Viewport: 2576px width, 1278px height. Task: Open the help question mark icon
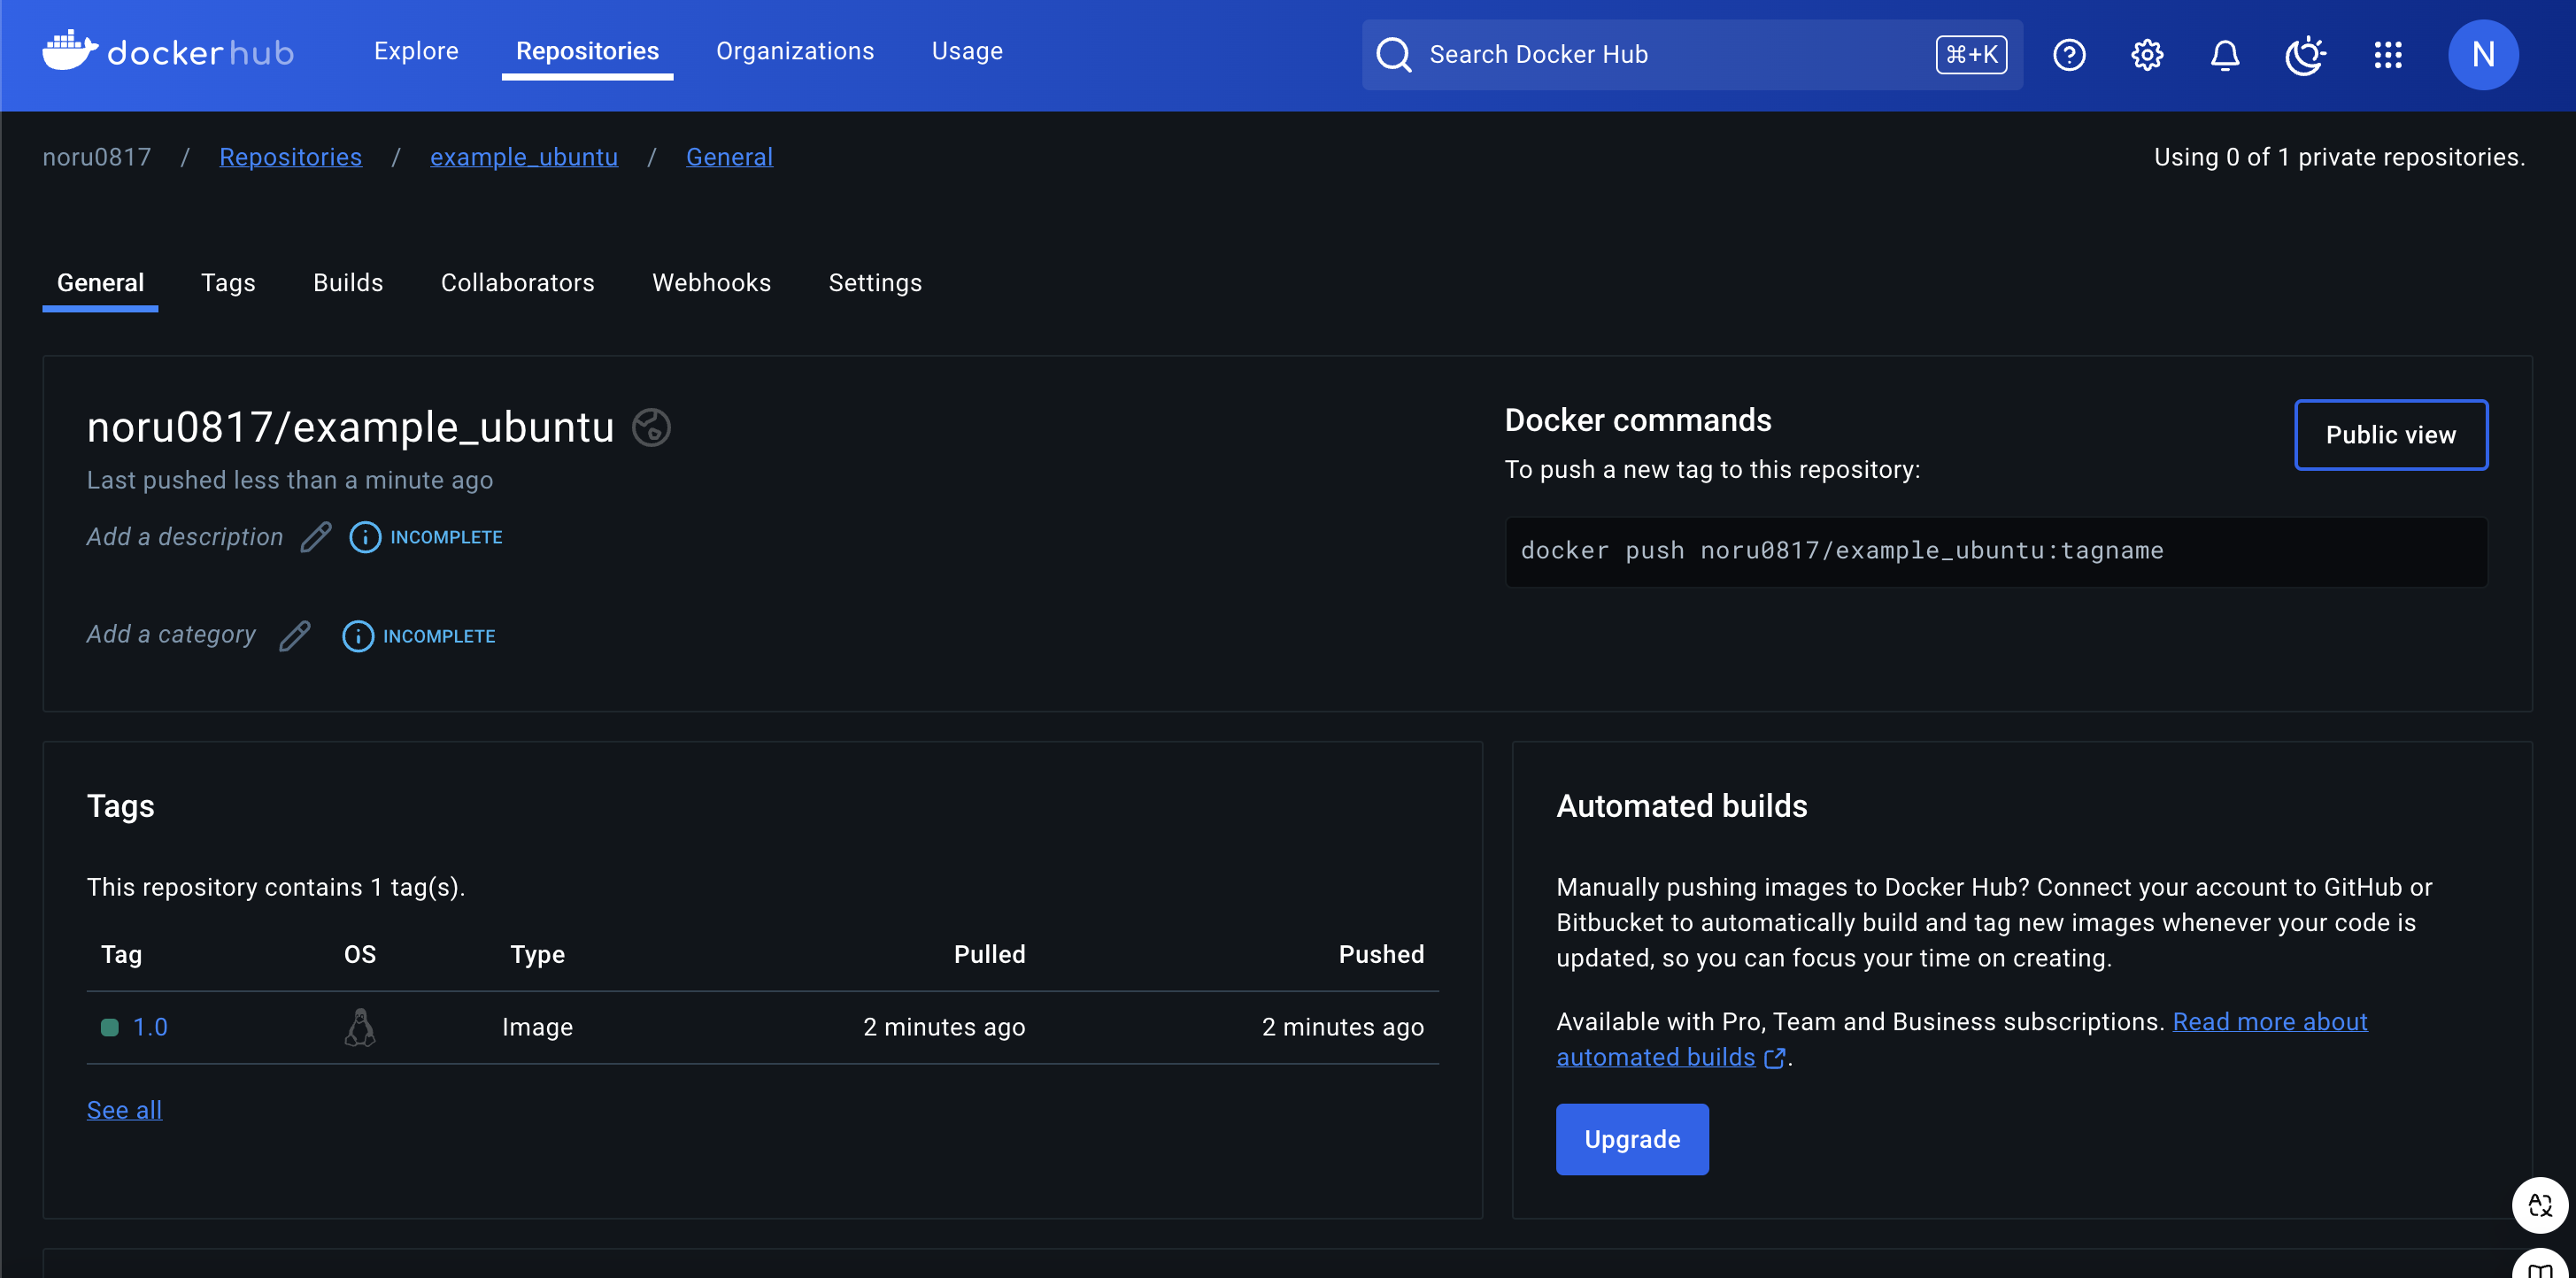click(x=2069, y=54)
